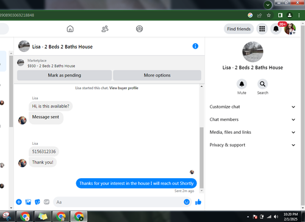
Task: Click Mark as pending button
Action: point(65,75)
